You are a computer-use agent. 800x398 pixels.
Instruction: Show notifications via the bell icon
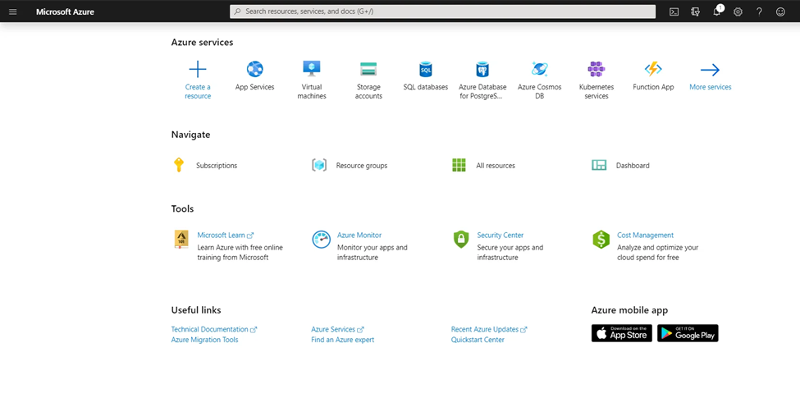tap(717, 11)
